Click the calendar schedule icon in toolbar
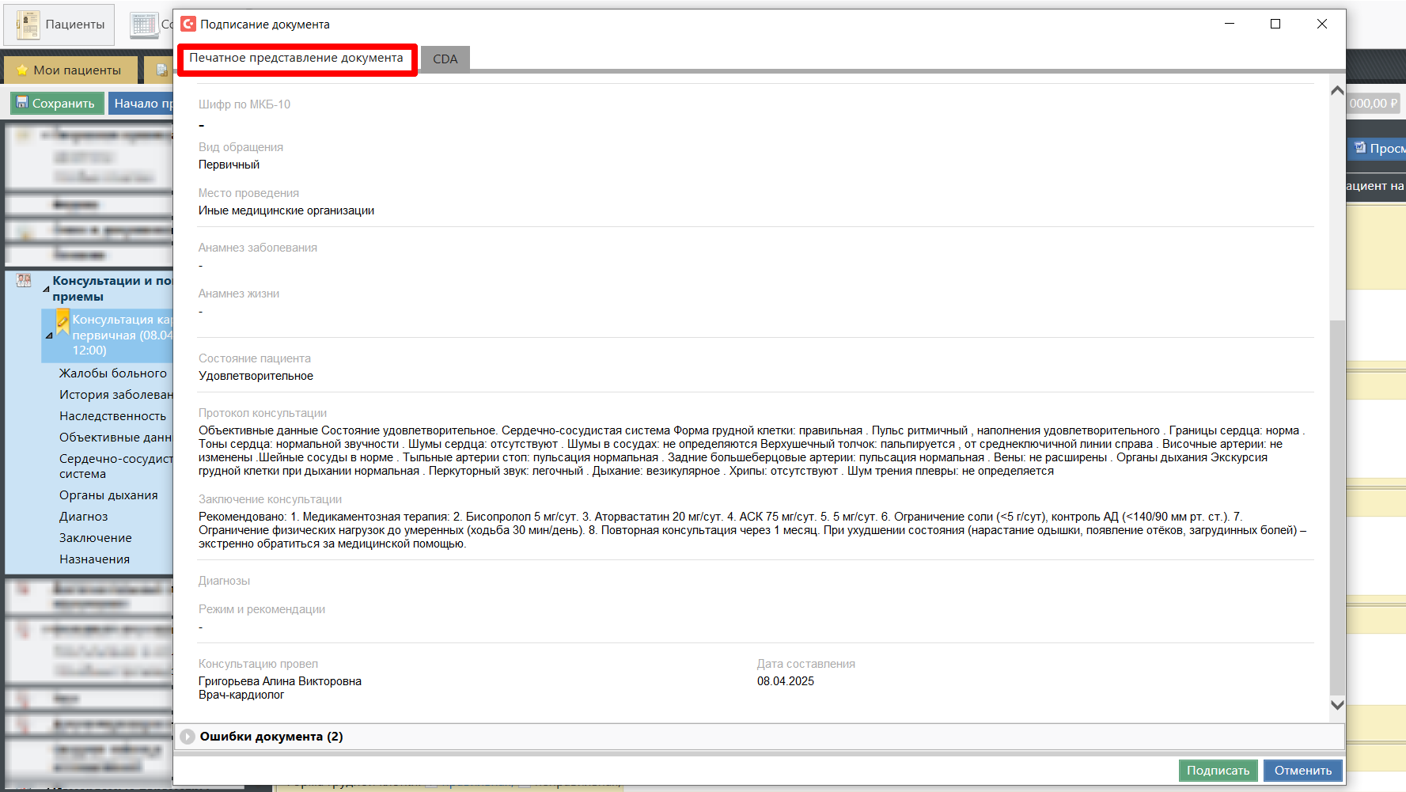The height and width of the screenshot is (792, 1406). click(145, 25)
